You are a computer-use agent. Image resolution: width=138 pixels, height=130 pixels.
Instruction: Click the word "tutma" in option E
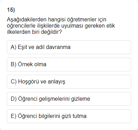79,116
